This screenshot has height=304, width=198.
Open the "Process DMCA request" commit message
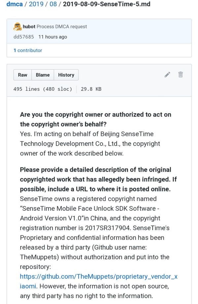coord(62,27)
